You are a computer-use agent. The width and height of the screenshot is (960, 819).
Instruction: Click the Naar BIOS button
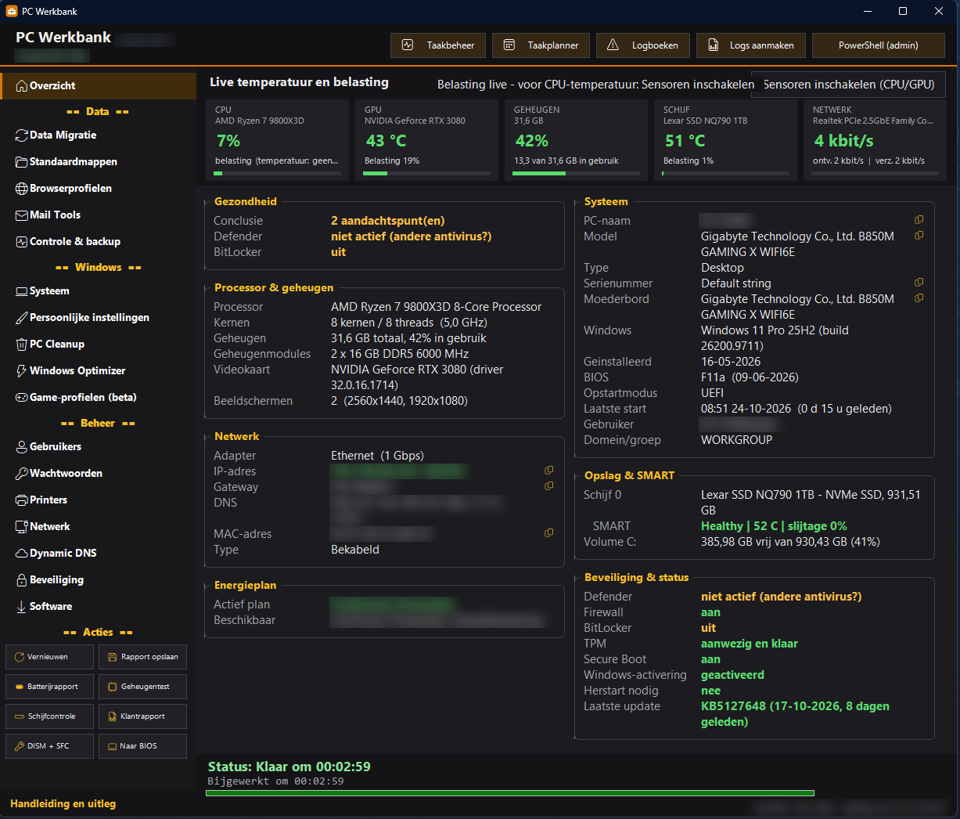pos(142,746)
